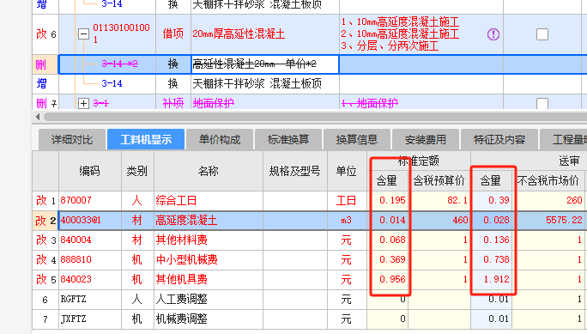Image resolution: width=587 pixels, height=334 pixels.
Task: Expand the 3-1 地面保护 tree node
Action: tap(83, 103)
